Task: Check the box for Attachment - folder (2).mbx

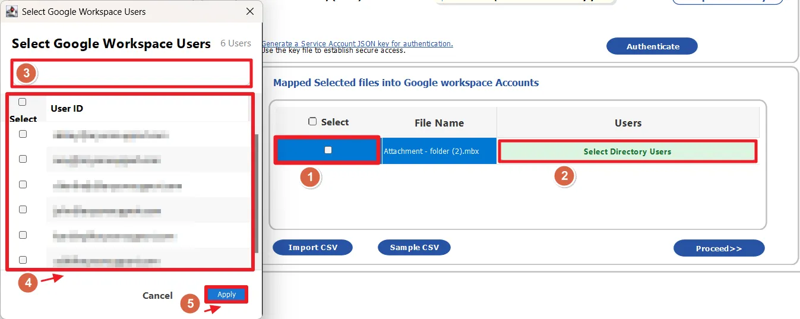Action: [328, 150]
